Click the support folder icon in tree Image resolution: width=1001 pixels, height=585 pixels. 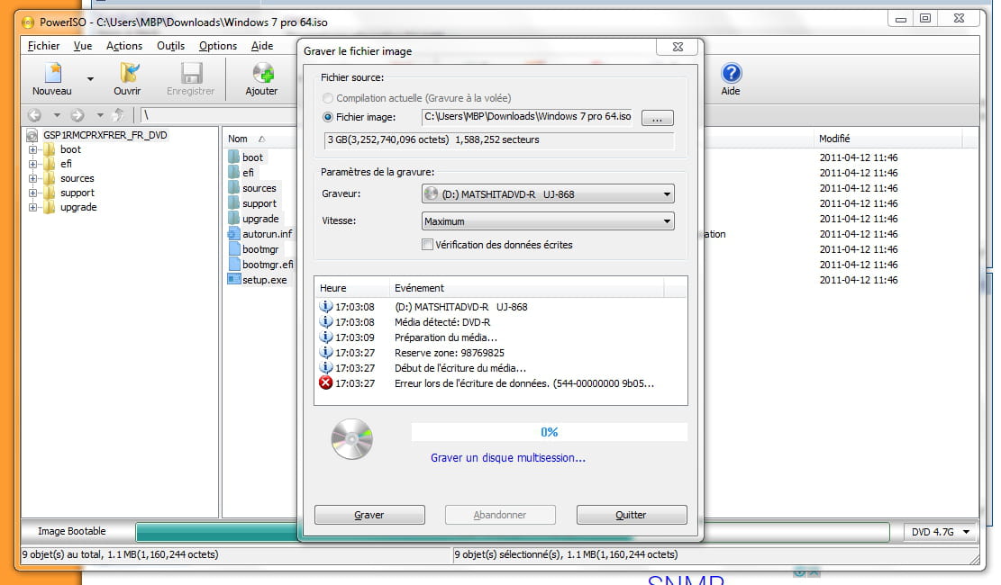[50, 193]
